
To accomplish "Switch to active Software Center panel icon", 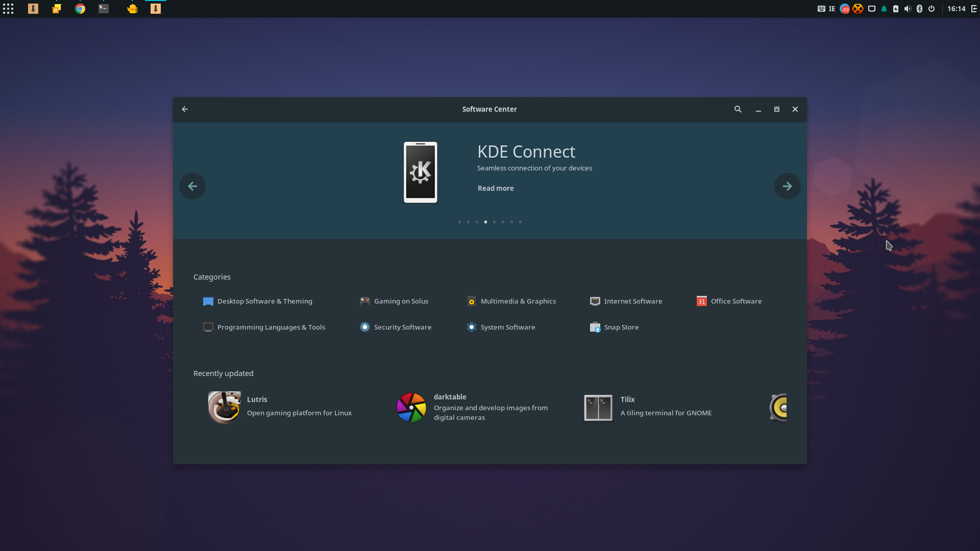I will 156,9.
